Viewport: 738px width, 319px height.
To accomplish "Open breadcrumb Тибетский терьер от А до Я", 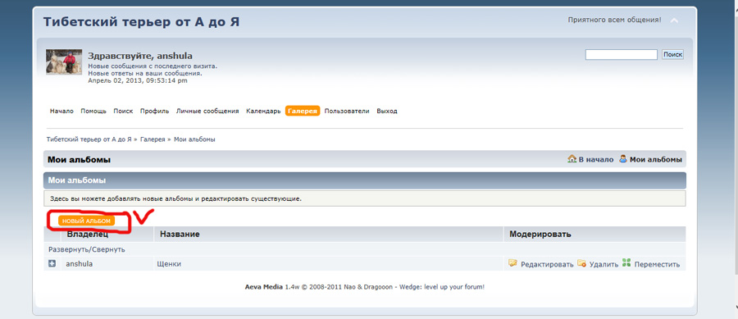I will [89, 139].
